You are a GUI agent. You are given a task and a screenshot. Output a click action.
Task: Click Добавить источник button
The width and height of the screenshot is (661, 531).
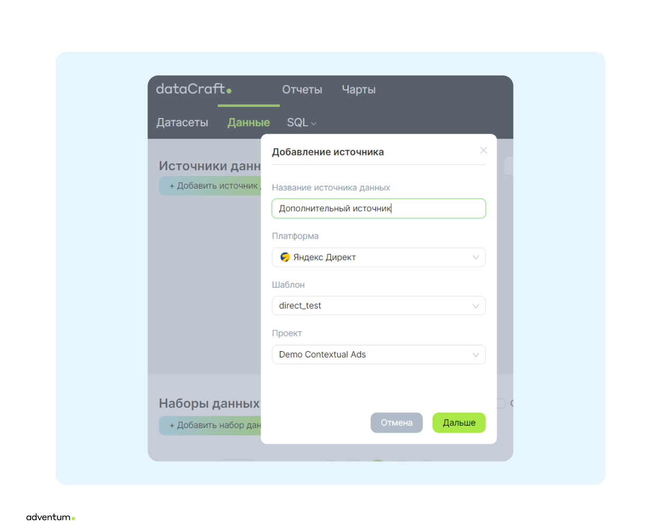click(x=210, y=186)
